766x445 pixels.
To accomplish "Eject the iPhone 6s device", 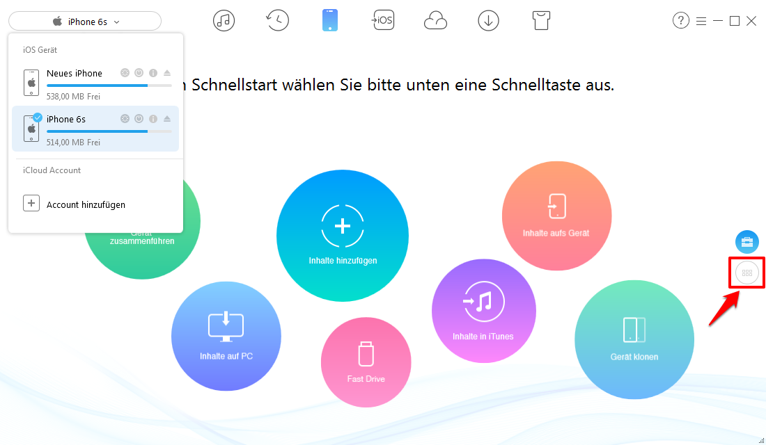I will [167, 119].
